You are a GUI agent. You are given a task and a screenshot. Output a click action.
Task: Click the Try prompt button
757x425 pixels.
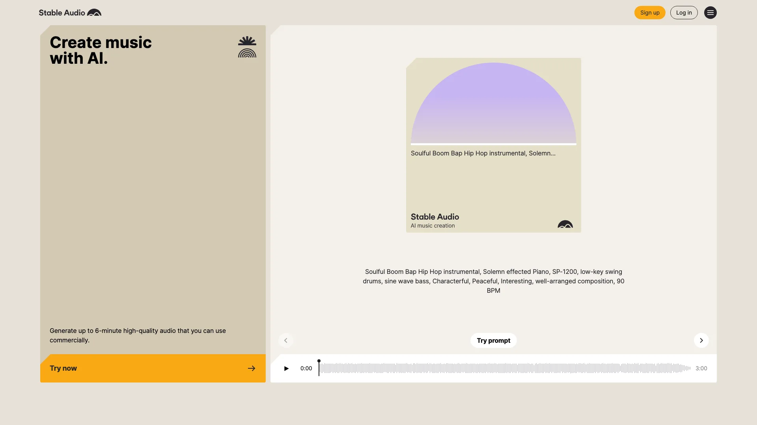point(493,340)
